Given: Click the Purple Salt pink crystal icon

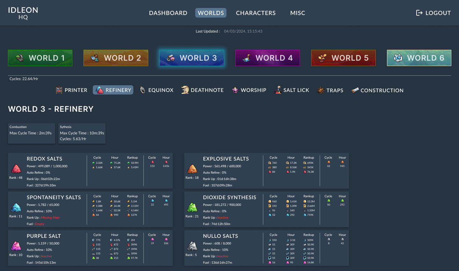Looking at the screenshot, I should pyautogui.click(x=16, y=246).
